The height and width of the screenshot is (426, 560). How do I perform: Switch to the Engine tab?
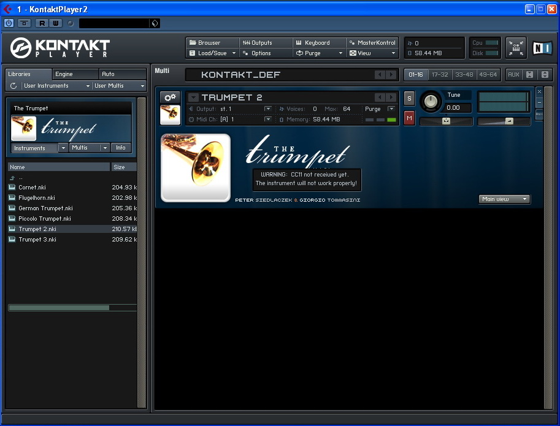point(75,74)
